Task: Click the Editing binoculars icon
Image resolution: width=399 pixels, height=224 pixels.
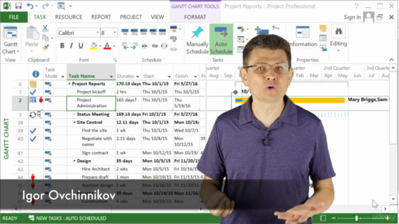Action: [x=339, y=32]
